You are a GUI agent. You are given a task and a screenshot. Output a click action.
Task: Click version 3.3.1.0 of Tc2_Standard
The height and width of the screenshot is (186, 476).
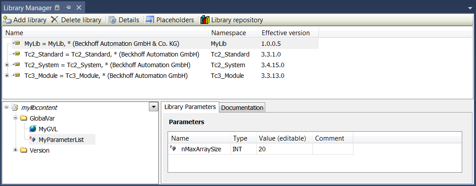[x=271, y=55]
